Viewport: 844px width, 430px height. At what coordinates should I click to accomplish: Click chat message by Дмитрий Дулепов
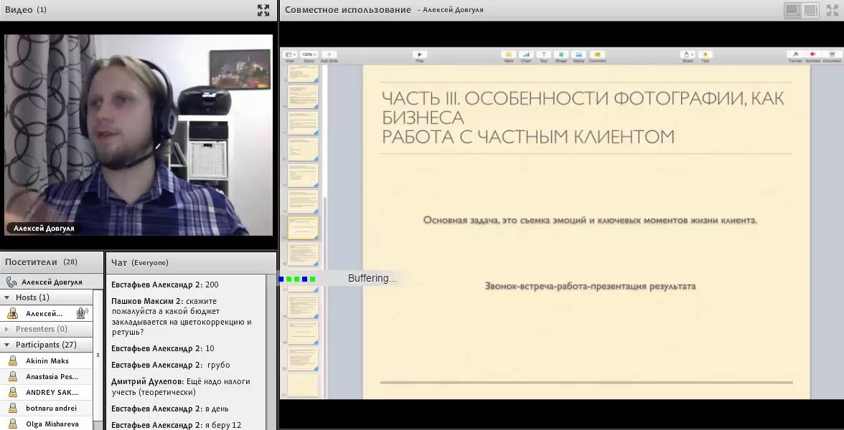pos(182,386)
